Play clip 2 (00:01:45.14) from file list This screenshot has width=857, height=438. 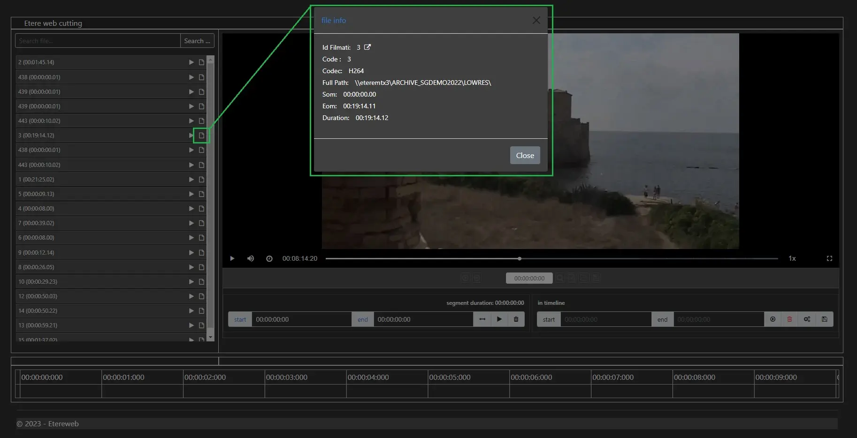(191, 62)
